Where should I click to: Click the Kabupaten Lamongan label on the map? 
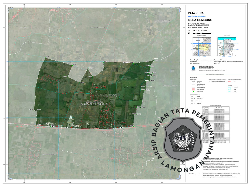[94, 104]
